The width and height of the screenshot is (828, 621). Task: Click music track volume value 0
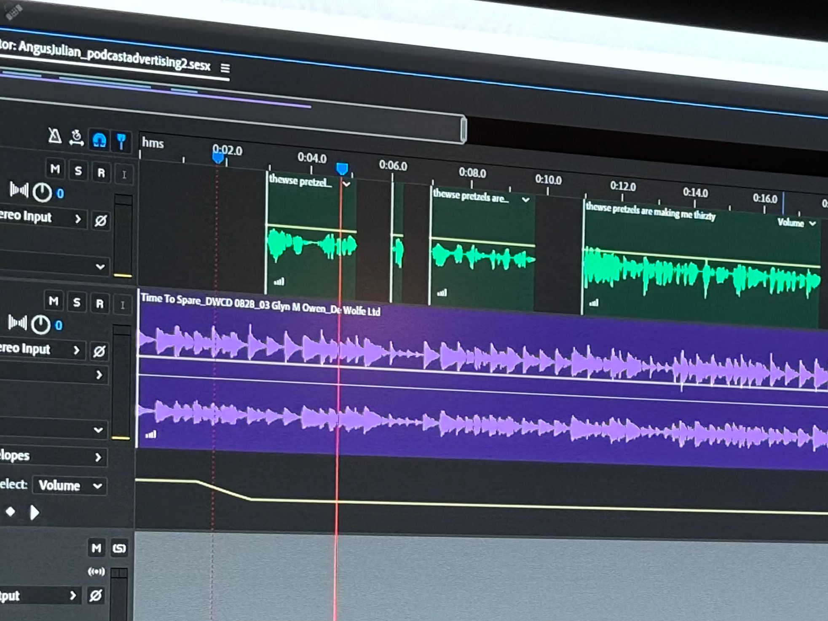pos(59,326)
